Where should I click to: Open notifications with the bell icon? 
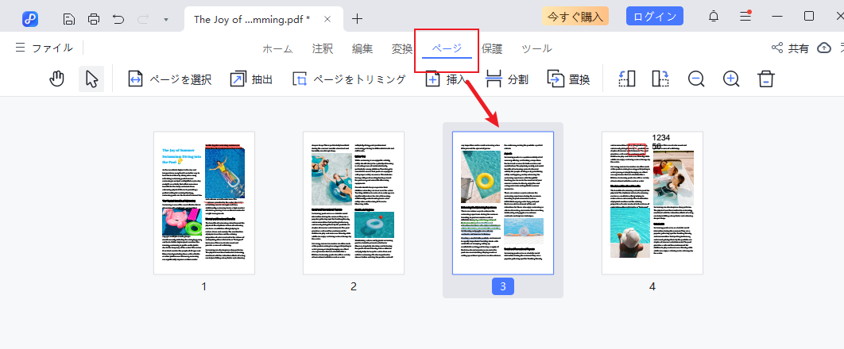714,17
